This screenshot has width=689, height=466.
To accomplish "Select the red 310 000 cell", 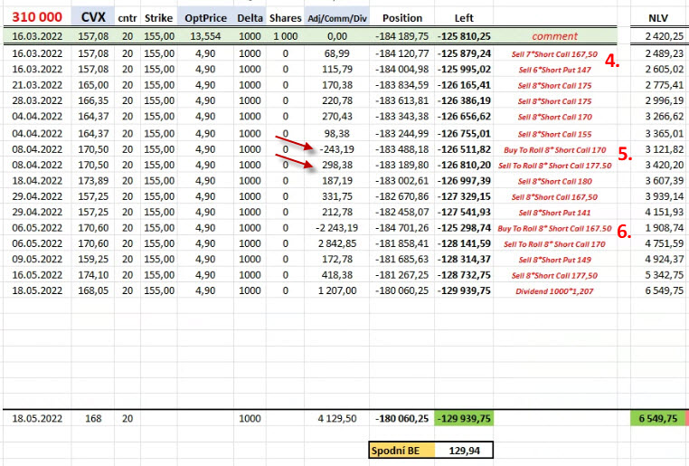I will click(36, 17).
